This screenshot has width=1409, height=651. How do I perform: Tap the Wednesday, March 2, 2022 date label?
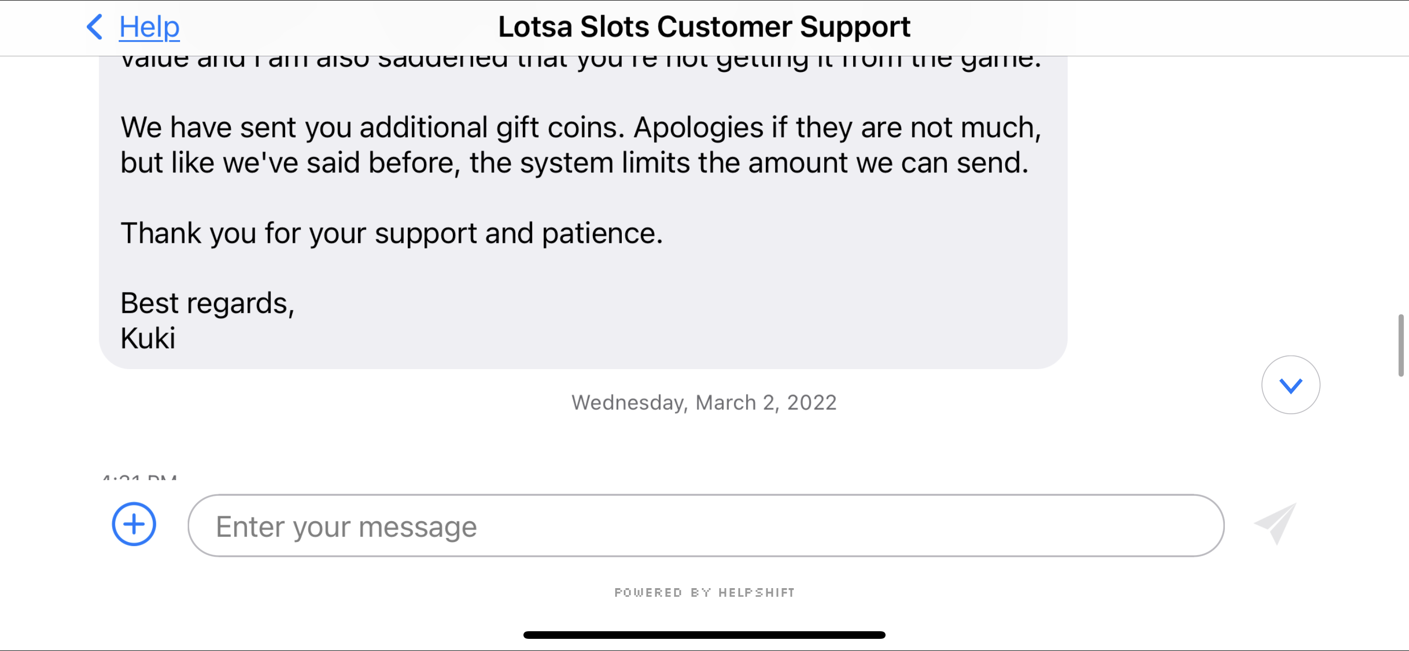click(704, 403)
